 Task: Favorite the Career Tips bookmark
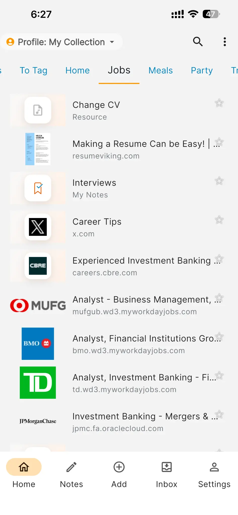(219, 220)
